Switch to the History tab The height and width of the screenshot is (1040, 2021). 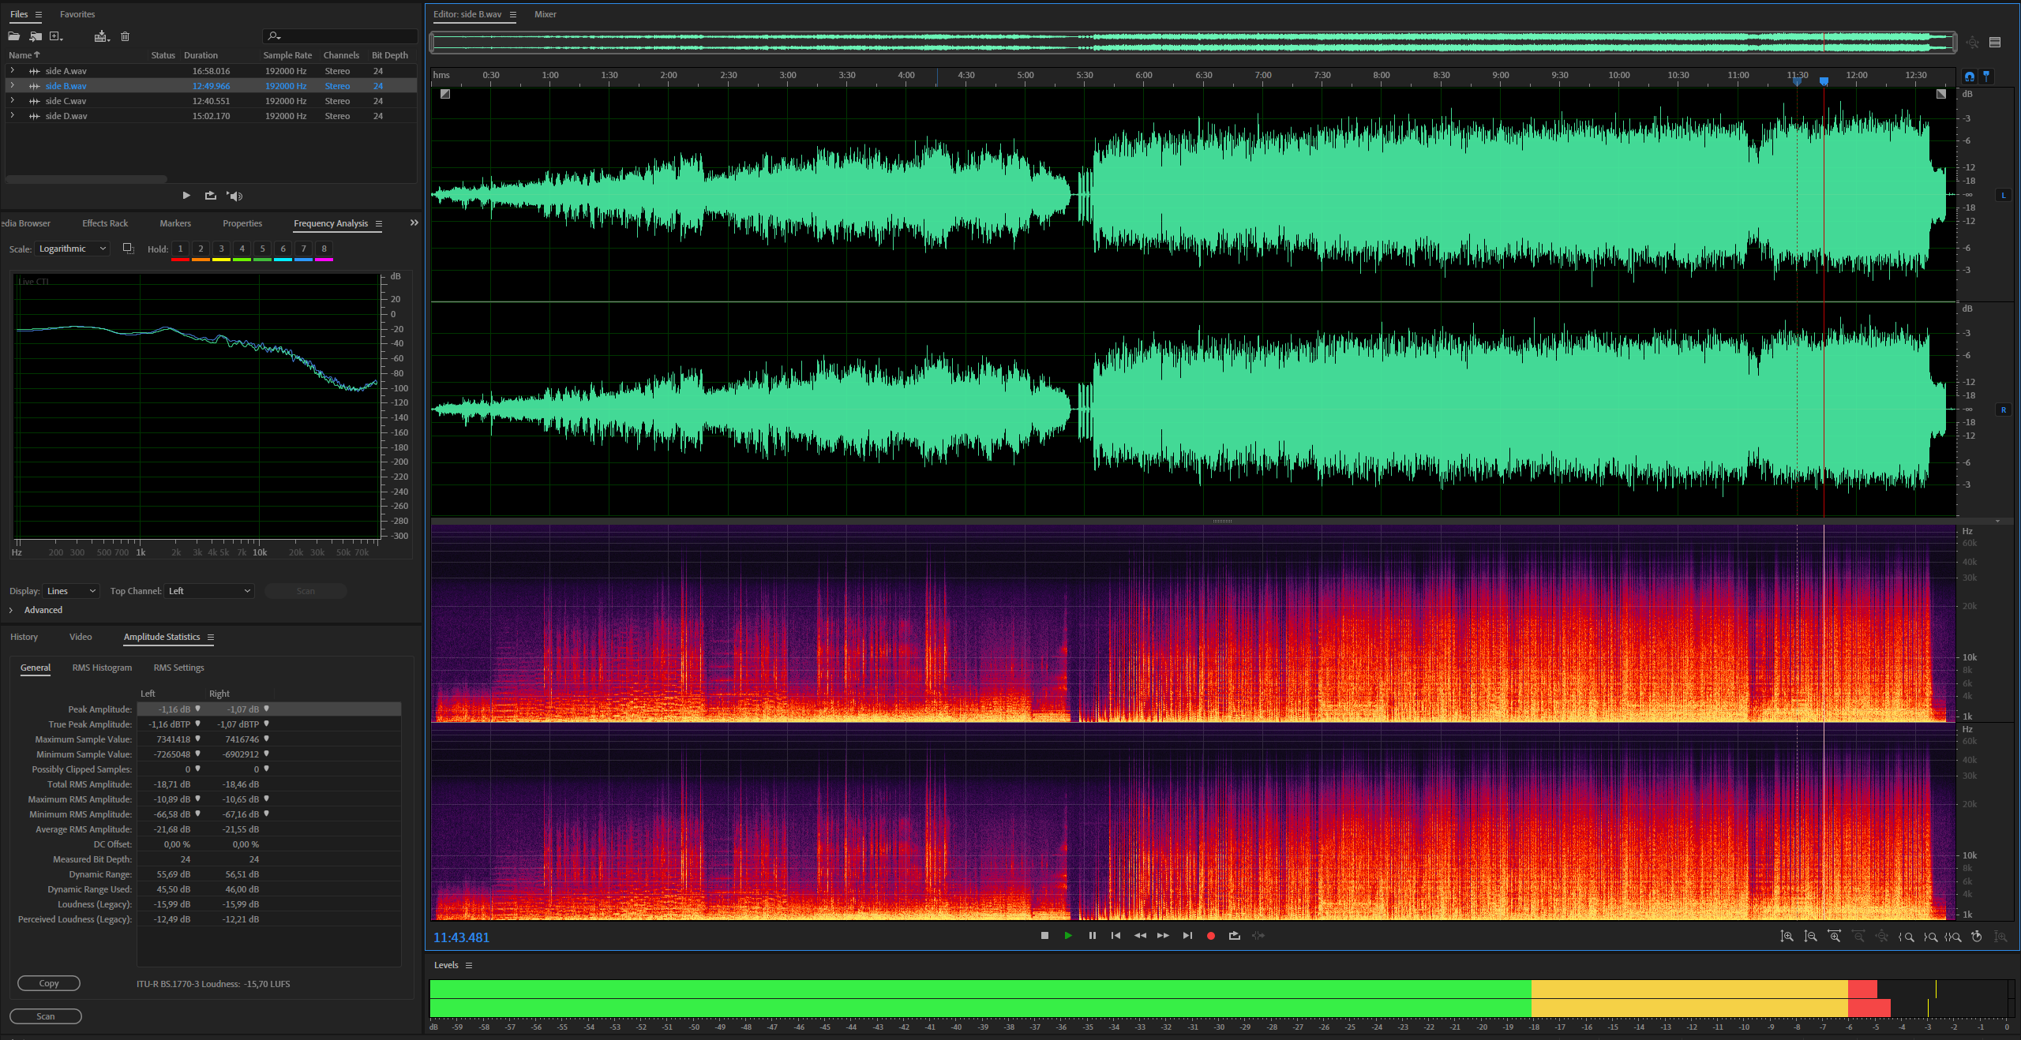pos(24,637)
